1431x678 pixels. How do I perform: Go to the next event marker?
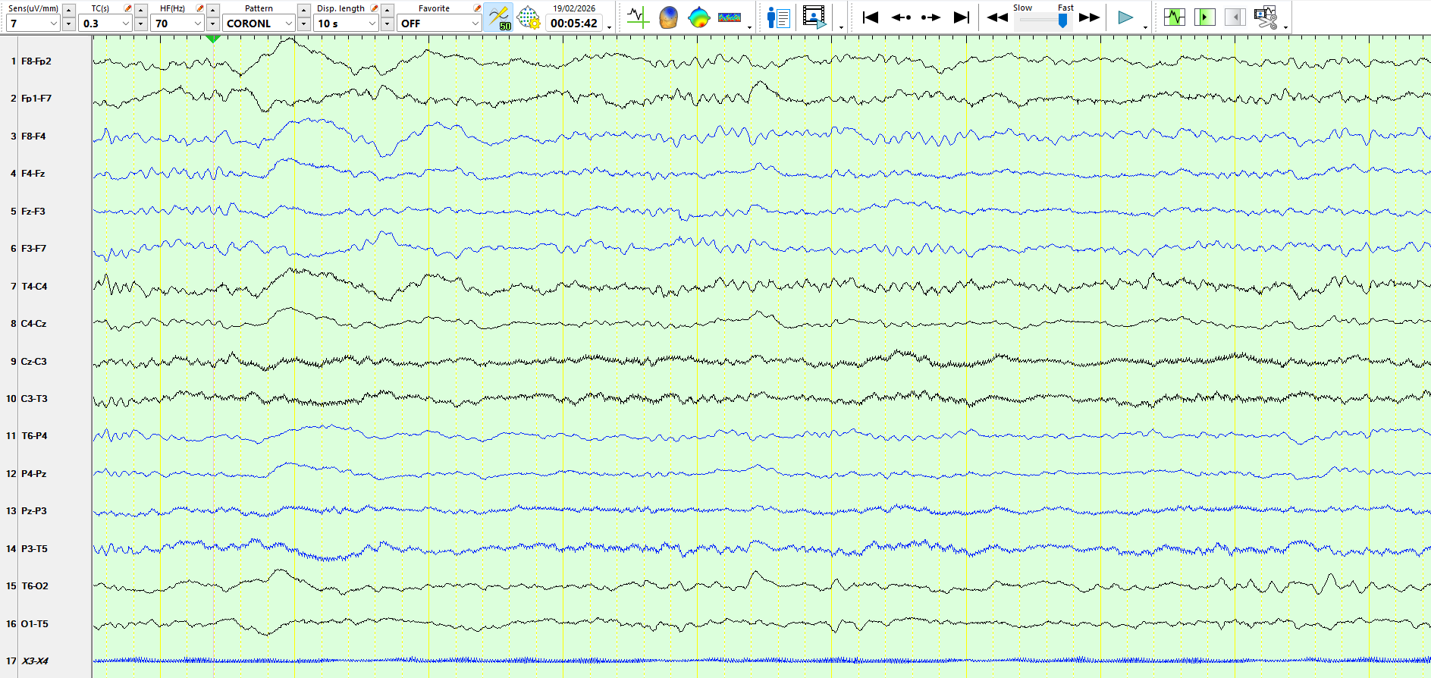pos(930,17)
